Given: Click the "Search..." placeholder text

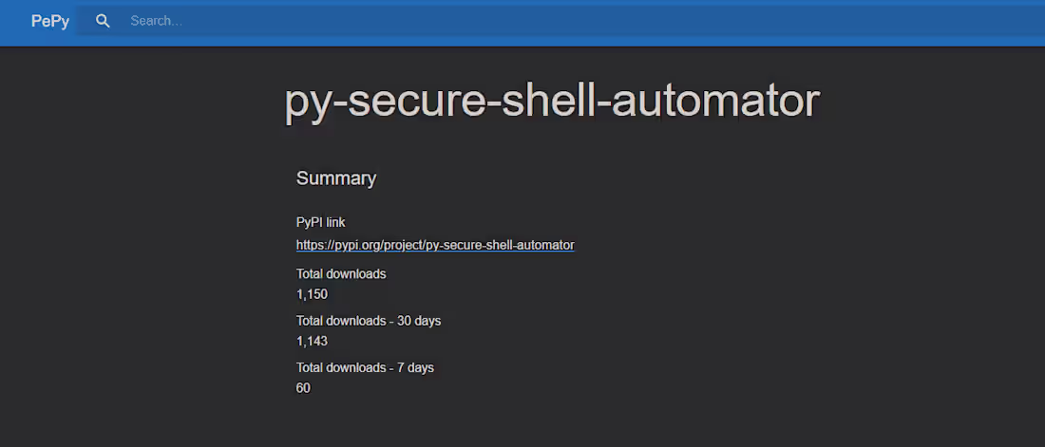Looking at the screenshot, I should point(156,21).
